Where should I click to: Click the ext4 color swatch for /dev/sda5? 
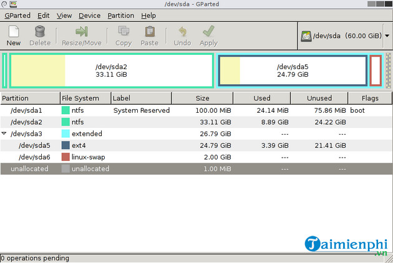65,145
